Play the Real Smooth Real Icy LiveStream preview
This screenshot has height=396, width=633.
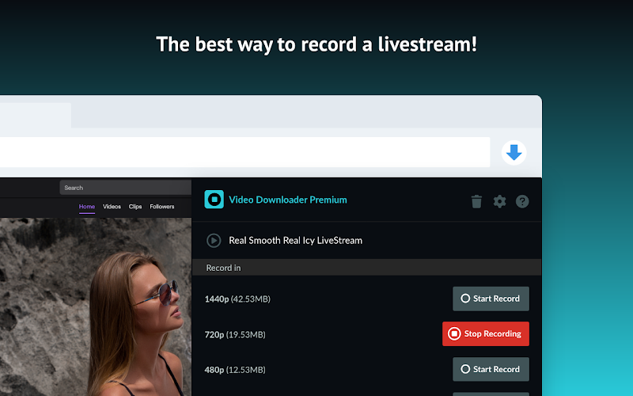tap(214, 241)
